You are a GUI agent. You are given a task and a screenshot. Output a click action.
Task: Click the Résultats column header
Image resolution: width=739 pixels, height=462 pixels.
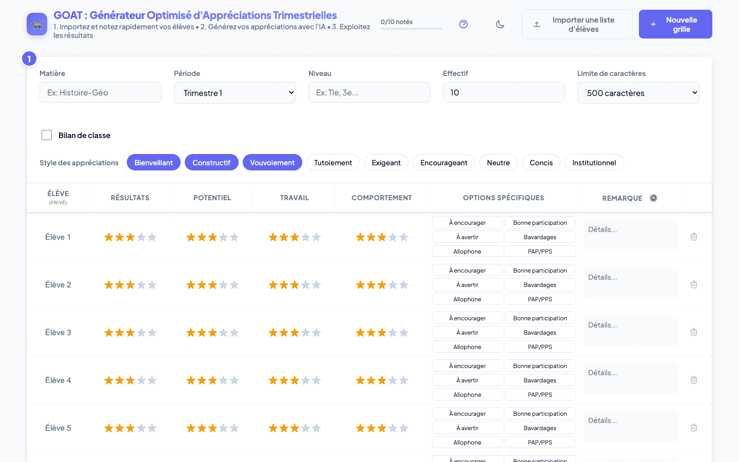coord(130,198)
